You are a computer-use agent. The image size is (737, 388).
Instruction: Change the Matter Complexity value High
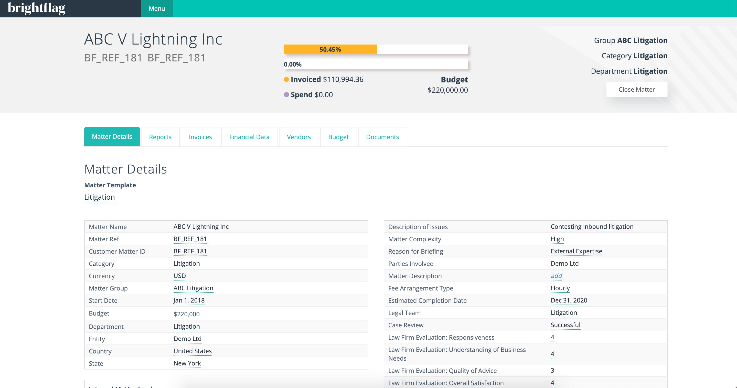(557, 239)
